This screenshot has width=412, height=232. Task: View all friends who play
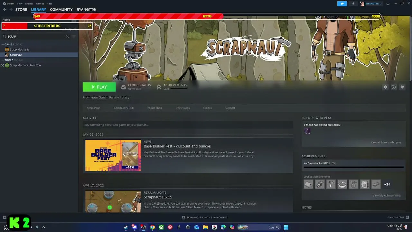coord(386,142)
